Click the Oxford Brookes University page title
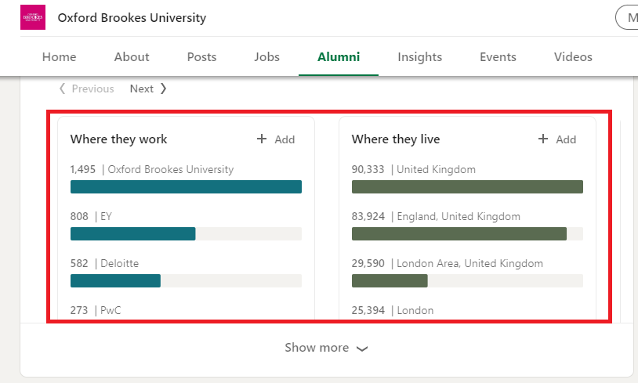 pos(132,18)
